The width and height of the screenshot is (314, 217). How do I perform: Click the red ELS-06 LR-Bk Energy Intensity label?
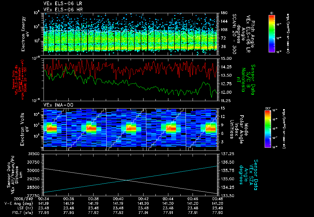pos(19,80)
